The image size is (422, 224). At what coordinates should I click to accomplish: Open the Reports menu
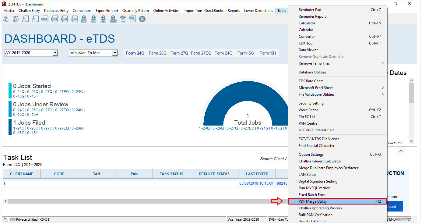click(x=234, y=11)
